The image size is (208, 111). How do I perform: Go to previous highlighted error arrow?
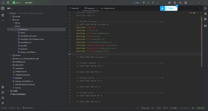tap(198, 13)
